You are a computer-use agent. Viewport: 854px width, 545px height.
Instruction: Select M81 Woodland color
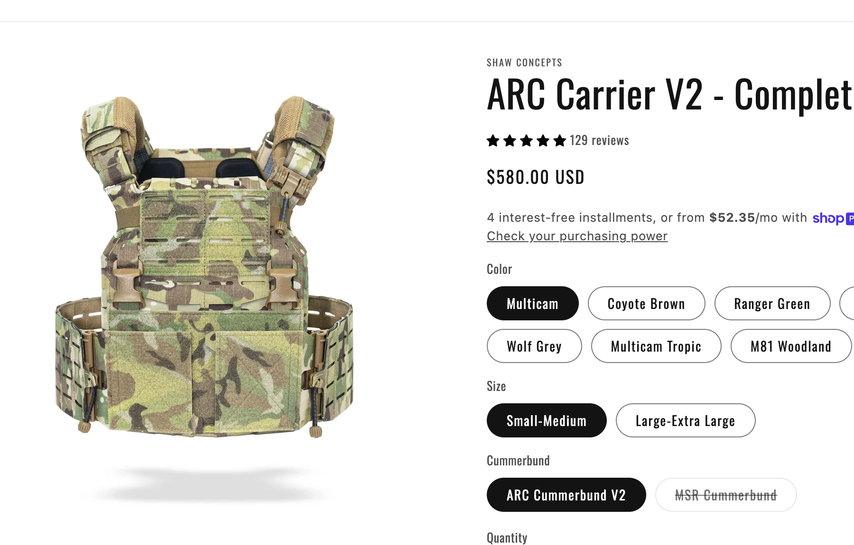(791, 346)
